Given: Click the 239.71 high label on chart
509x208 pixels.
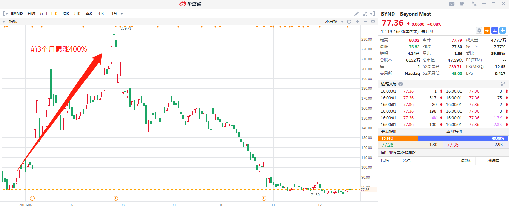Looking at the screenshot, I should click(126, 28).
